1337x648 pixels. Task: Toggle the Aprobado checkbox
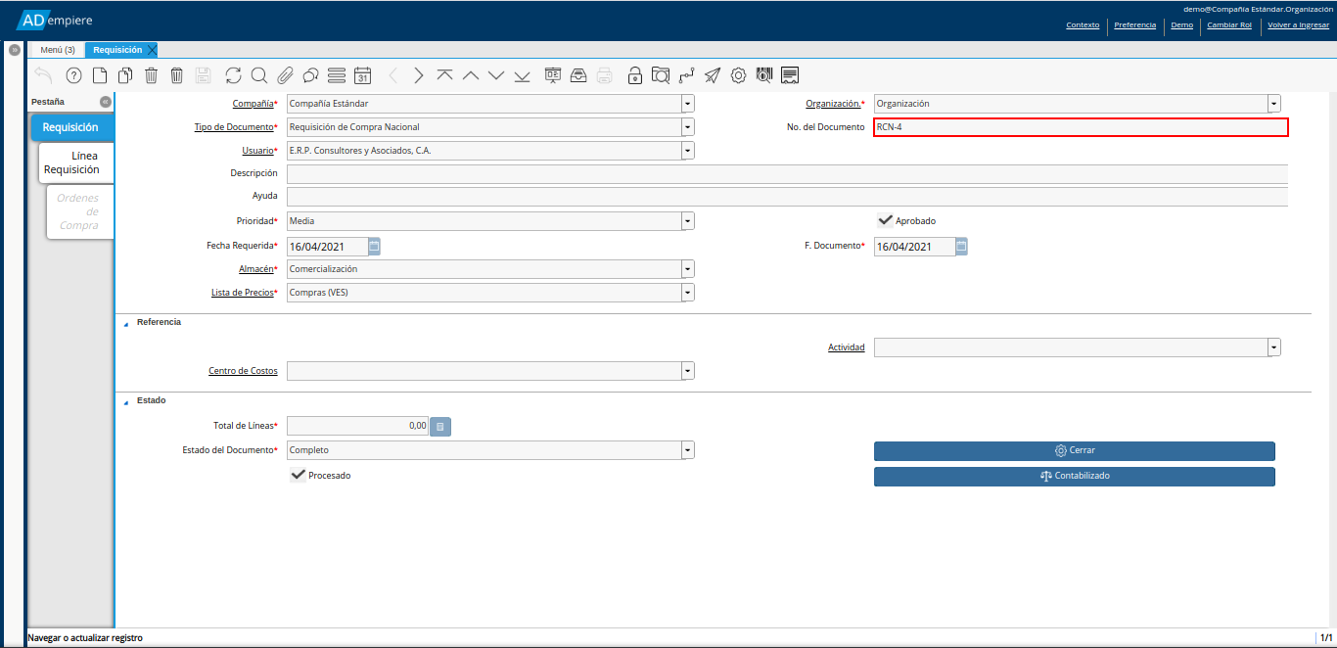pyautogui.click(x=885, y=220)
